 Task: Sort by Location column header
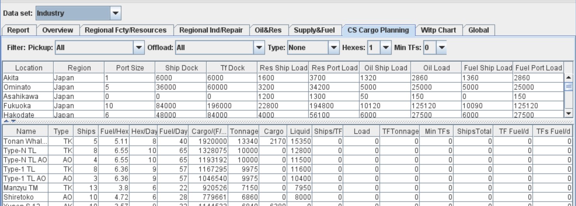click(x=28, y=68)
